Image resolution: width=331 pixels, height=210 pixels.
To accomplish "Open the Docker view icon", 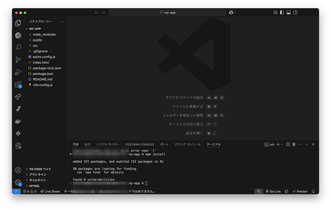I will [18, 121].
